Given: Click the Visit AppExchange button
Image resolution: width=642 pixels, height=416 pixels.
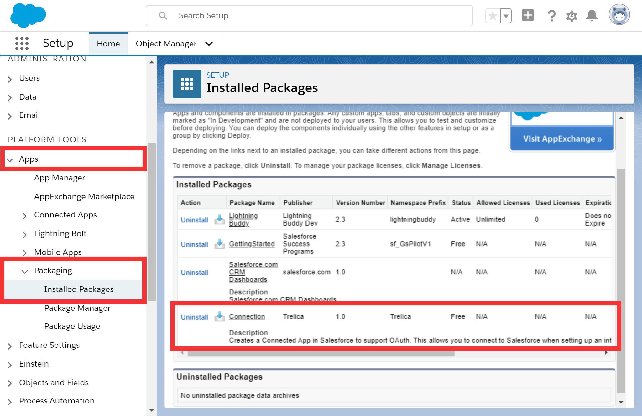Looking at the screenshot, I should click(x=562, y=139).
